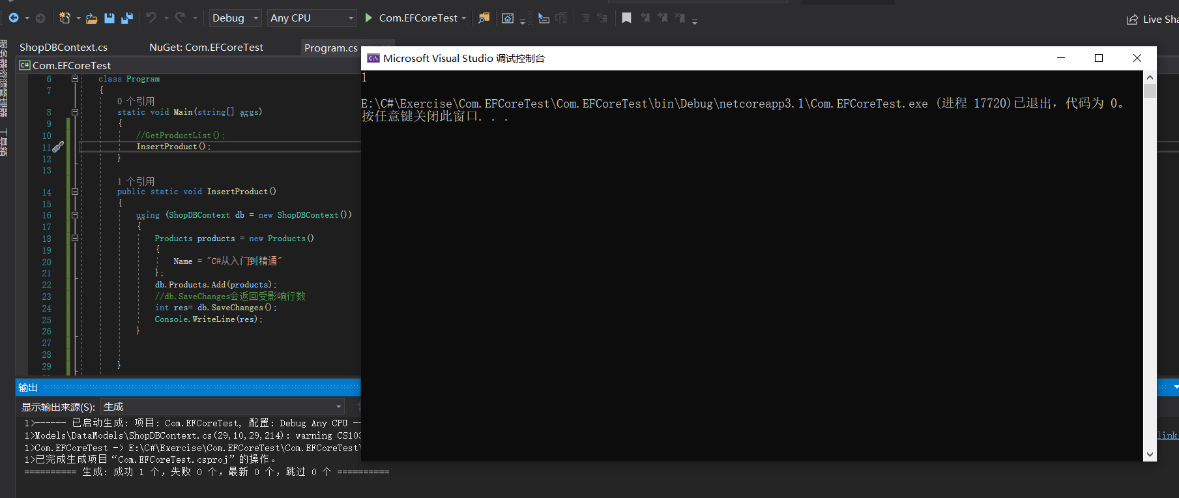Click the Navigate Backward arrow icon

coord(14,18)
